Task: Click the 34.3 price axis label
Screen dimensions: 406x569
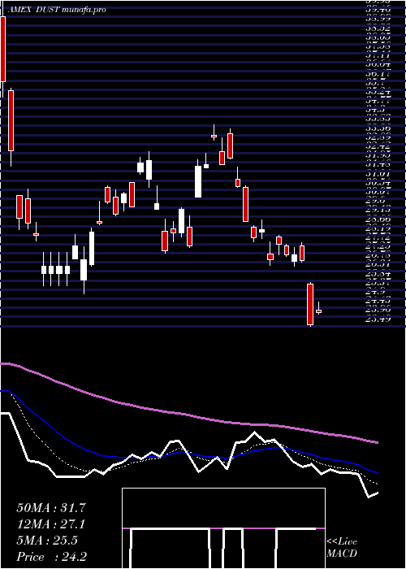Action: [x=375, y=109]
